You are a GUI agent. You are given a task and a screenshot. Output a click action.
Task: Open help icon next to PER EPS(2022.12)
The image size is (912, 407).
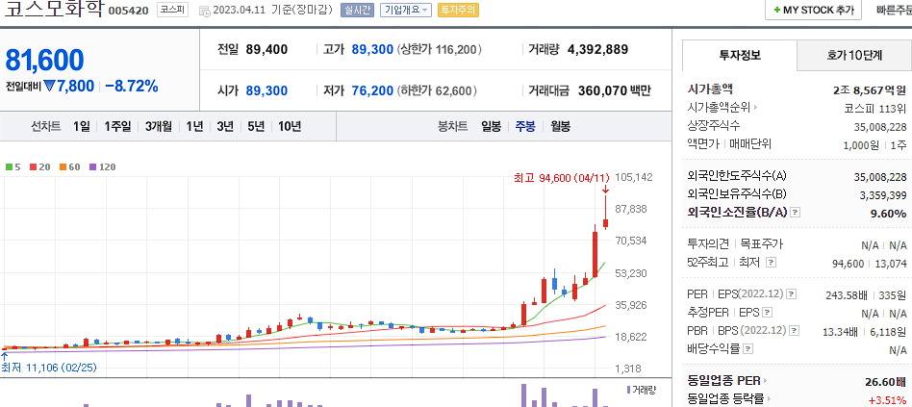(792, 294)
